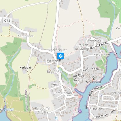This screenshot has width=121, height=121.
Task: Select the Rue du Pont Du street name
Action: coord(99,46)
